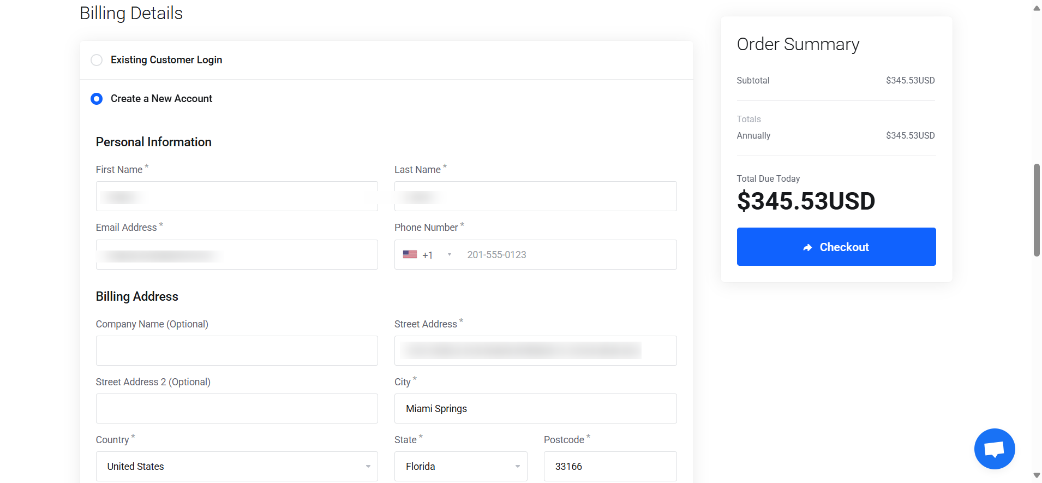Click the Existing Customer Login label
Image resolution: width=1042 pixels, height=483 pixels.
166,60
